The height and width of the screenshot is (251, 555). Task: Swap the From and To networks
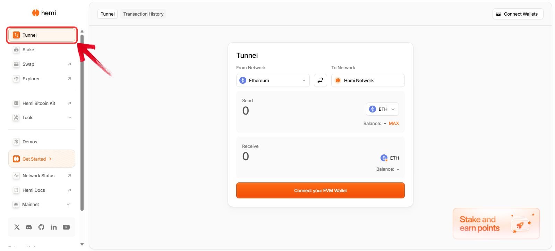click(x=321, y=80)
